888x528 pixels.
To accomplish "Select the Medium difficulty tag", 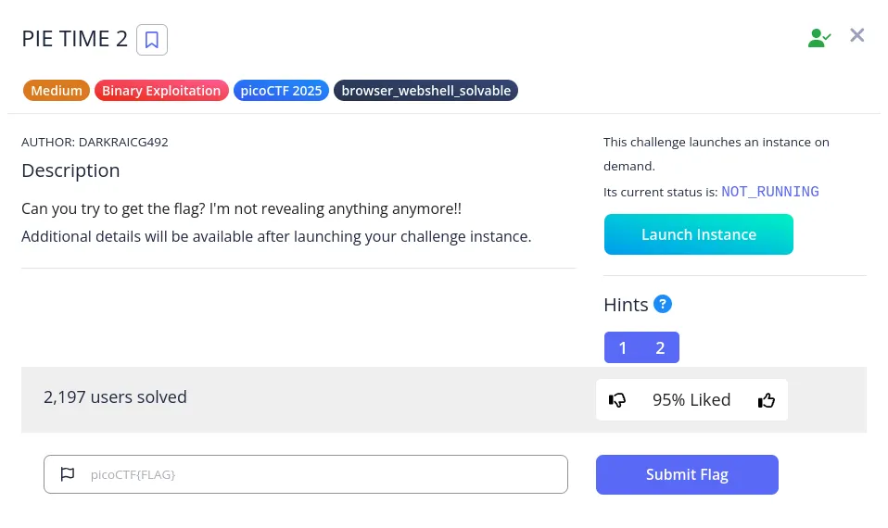I will 56,91.
